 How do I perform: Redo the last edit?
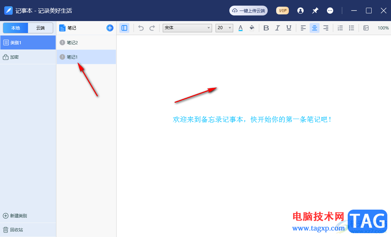pos(152,28)
